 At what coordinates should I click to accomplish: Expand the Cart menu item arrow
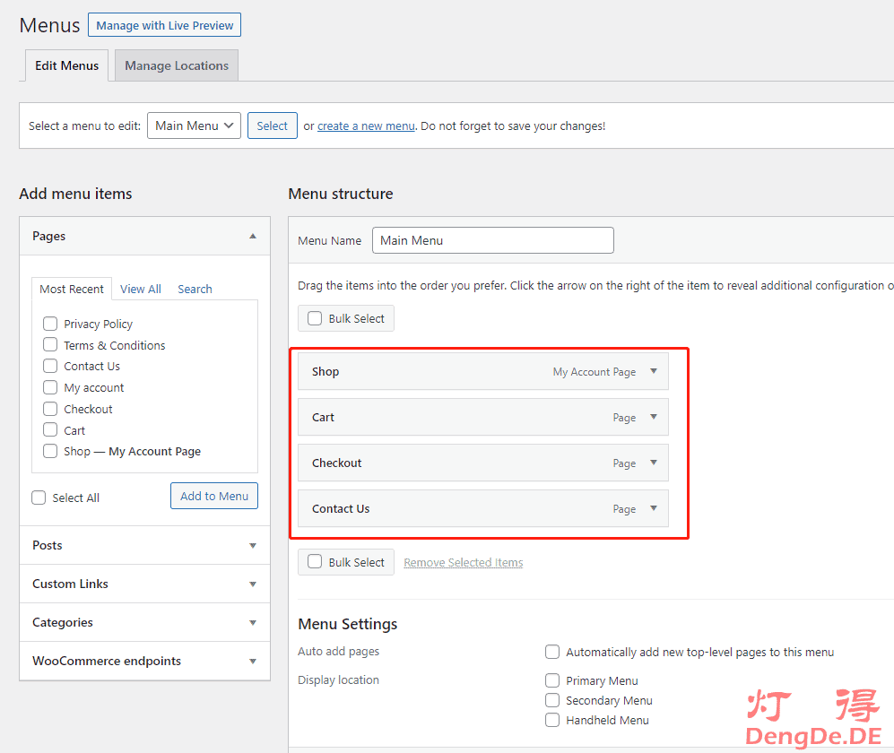point(654,417)
